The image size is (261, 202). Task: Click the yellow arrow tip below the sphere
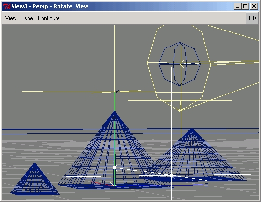pos(180,110)
